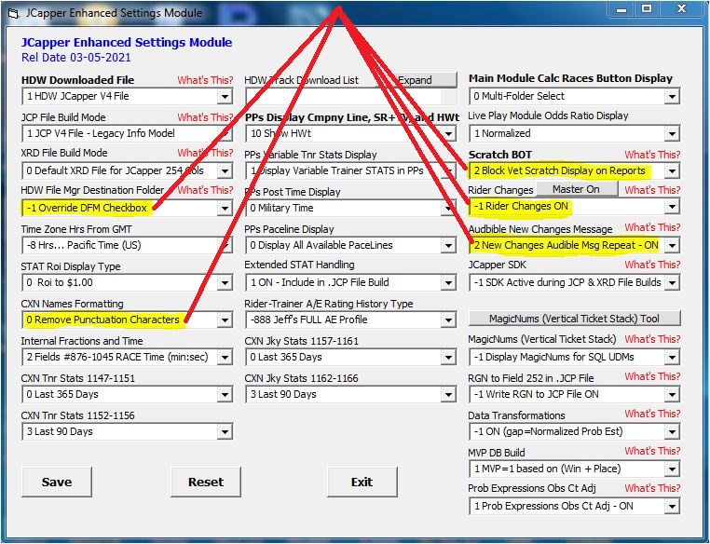Click What's This for Audbible New Changes Message

[x=652, y=227]
